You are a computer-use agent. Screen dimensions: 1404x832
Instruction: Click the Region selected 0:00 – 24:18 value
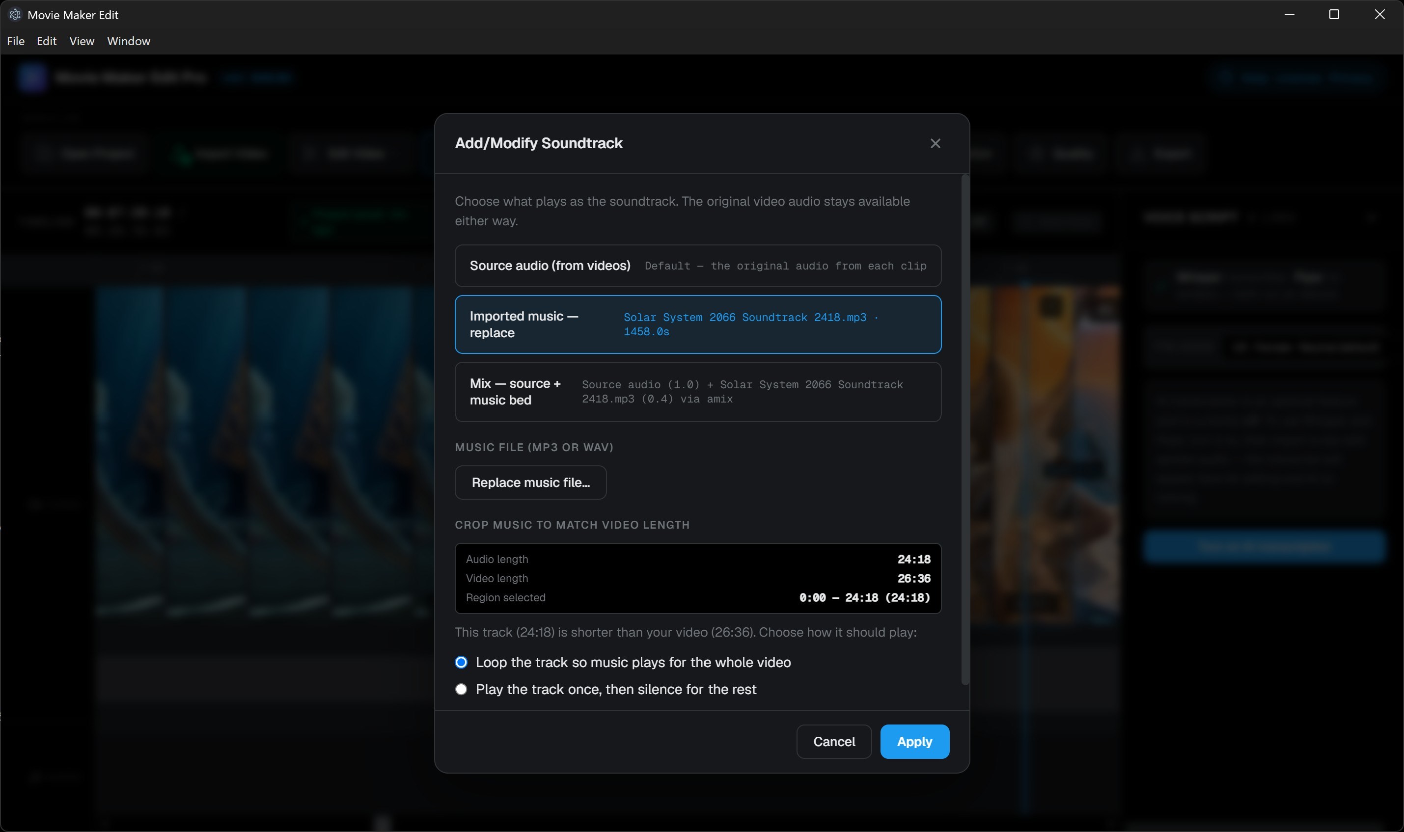(864, 598)
